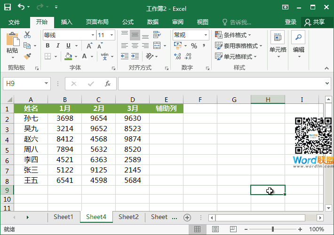
Task: Click the 条件格式 button
Action: (x=233, y=35)
